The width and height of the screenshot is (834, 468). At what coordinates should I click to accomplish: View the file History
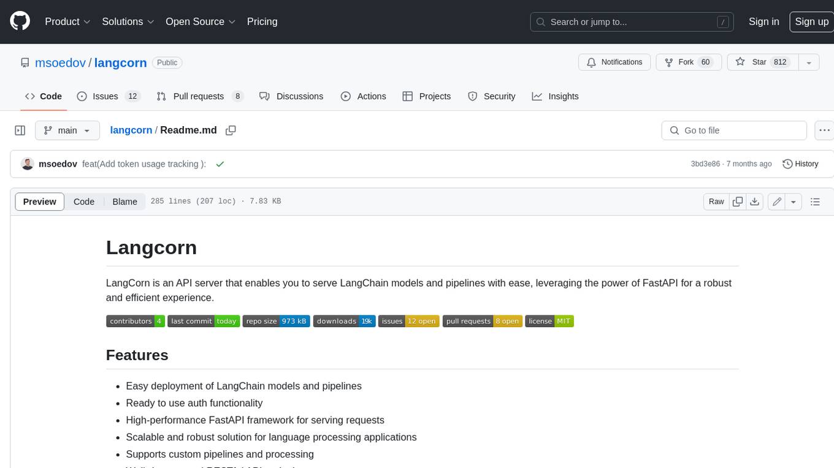pyautogui.click(x=800, y=164)
